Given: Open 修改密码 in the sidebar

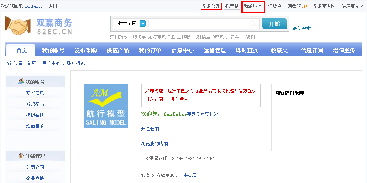Looking at the screenshot, I should tap(35, 104).
